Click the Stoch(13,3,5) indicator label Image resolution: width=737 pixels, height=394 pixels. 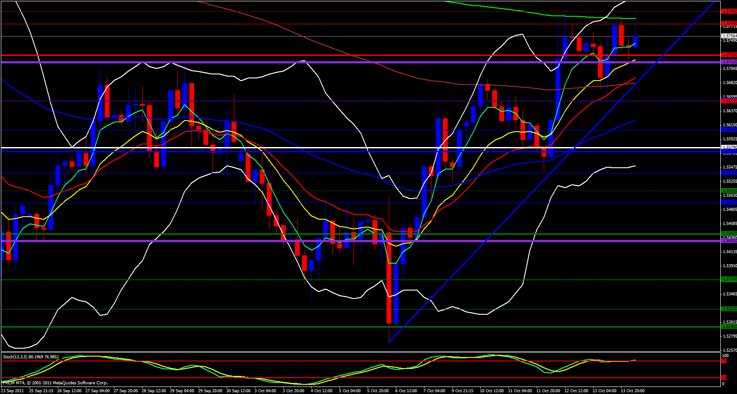(x=31, y=357)
